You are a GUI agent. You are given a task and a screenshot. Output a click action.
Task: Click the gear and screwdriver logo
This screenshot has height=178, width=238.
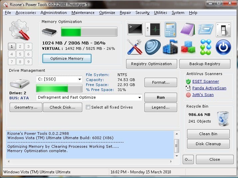(19, 30)
